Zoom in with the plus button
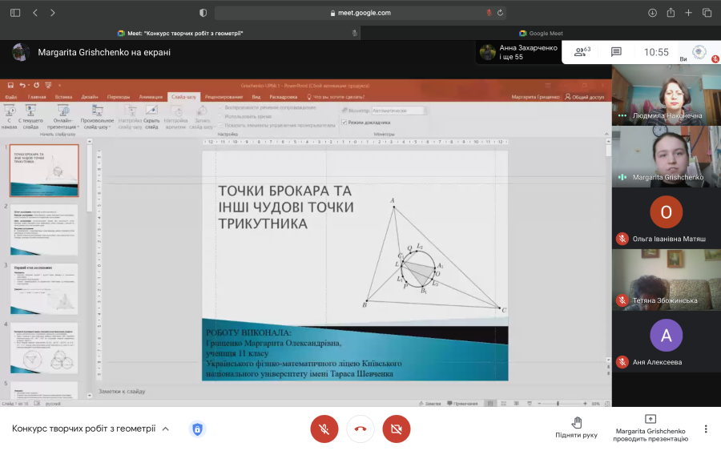721x451 pixels. [x=585, y=404]
